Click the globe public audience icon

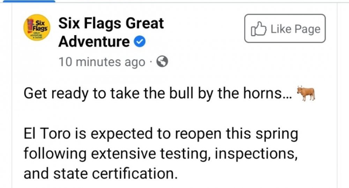(162, 62)
